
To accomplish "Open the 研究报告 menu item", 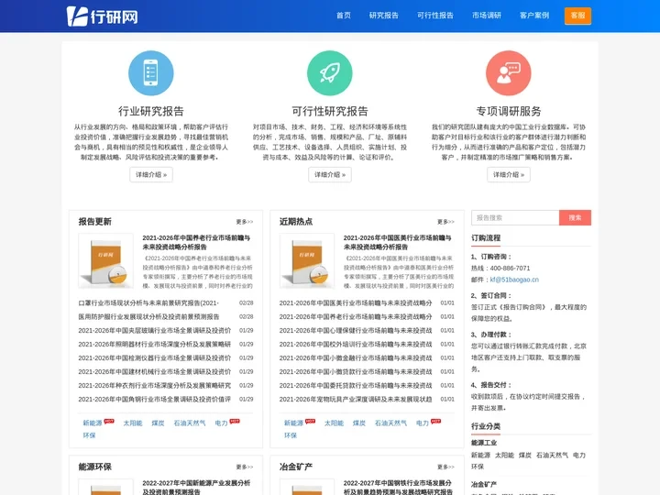I will (x=384, y=16).
